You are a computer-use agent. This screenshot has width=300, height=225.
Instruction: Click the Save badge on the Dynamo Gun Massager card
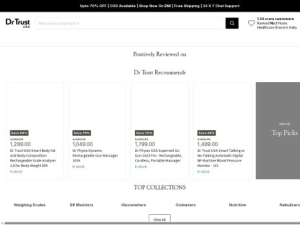click(81, 133)
